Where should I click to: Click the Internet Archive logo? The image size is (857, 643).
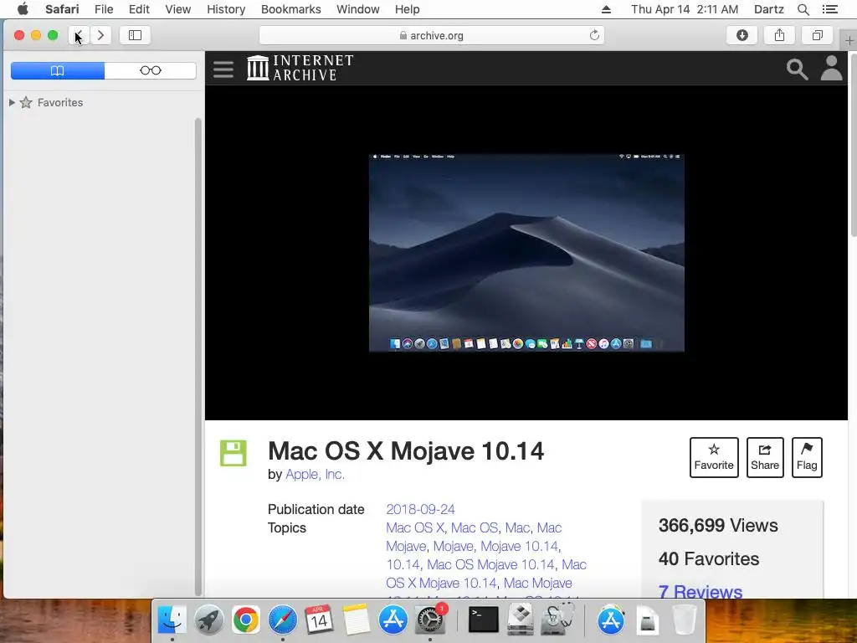[300, 68]
